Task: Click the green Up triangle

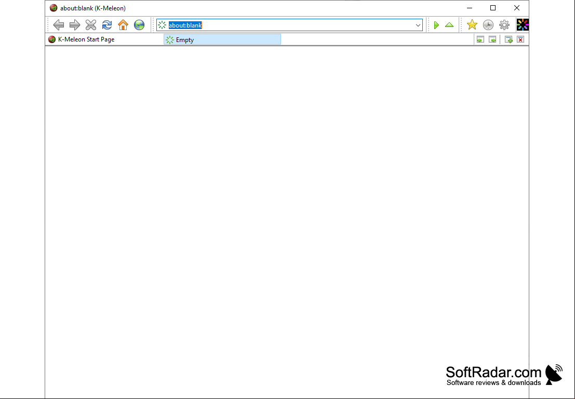Action: point(449,25)
